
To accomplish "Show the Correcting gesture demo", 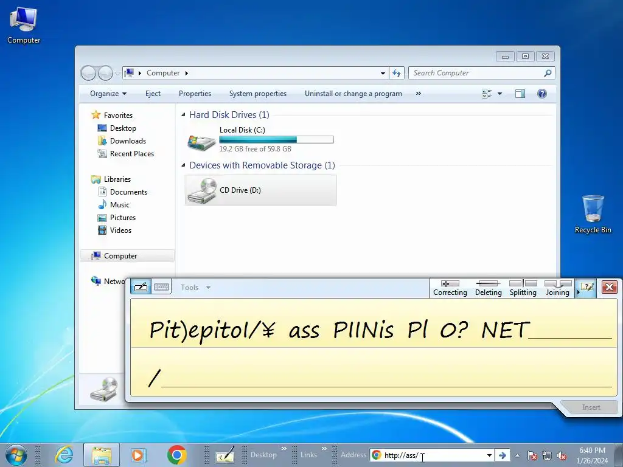I will [450, 288].
